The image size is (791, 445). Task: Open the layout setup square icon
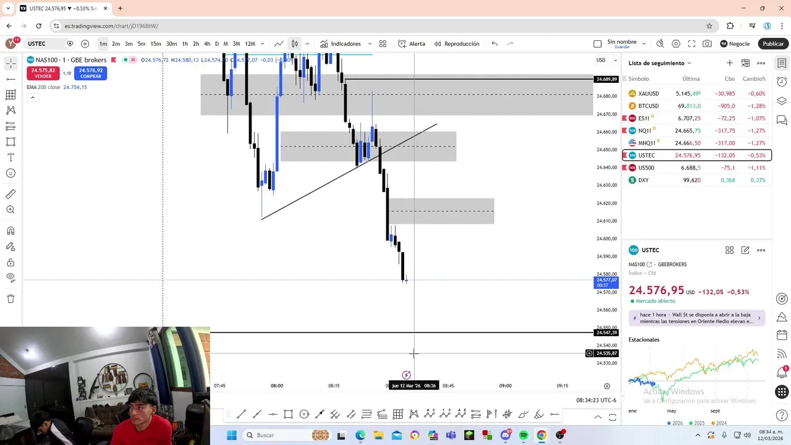[x=597, y=44]
